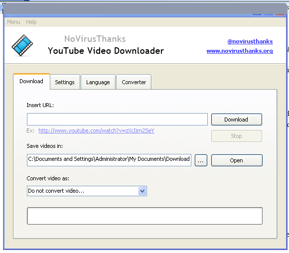Click the browse folder "..." button
289x253 pixels.
click(x=201, y=160)
